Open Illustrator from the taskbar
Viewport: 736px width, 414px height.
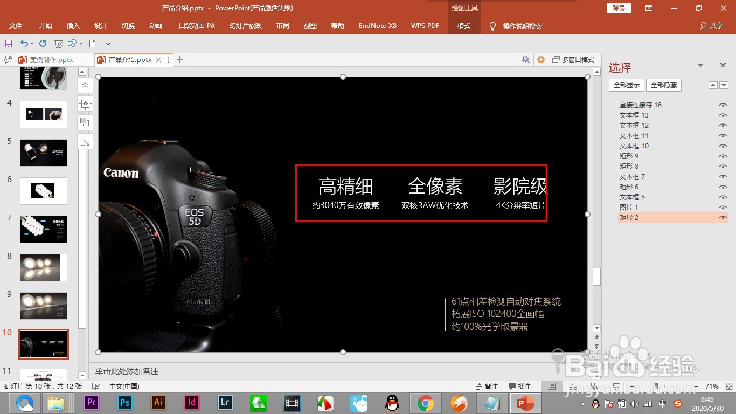point(158,402)
